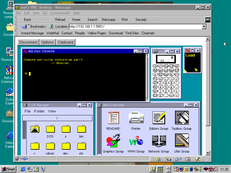Open the README! document icon
This screenshot has width=231, height=173.
point(113,118)
